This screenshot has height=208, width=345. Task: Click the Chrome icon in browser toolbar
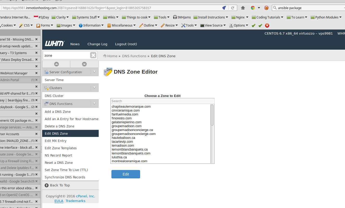pyautogui.click(x=253, y=8)
